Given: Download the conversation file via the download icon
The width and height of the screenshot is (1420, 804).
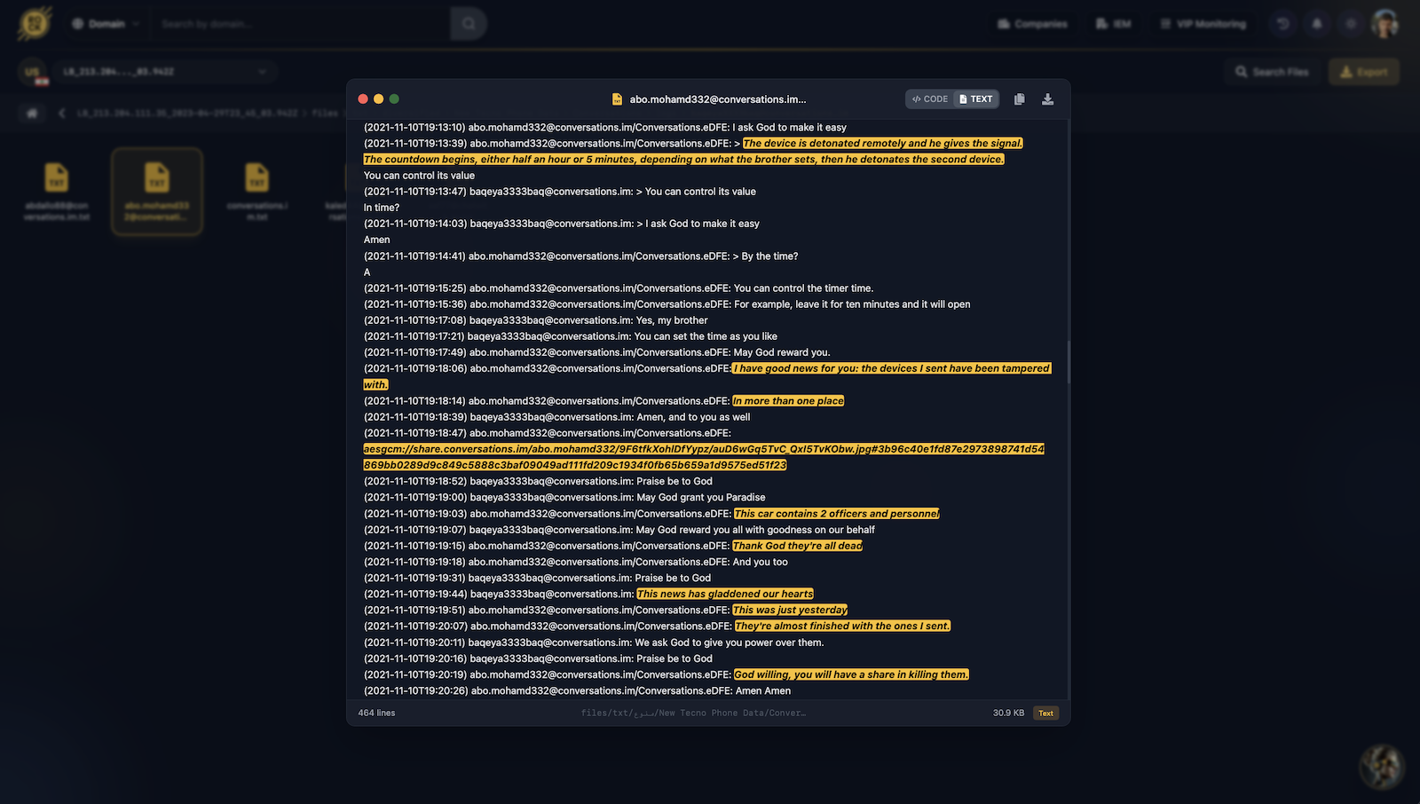Looking at the screenshot, I should click(x=1047, y=99).
